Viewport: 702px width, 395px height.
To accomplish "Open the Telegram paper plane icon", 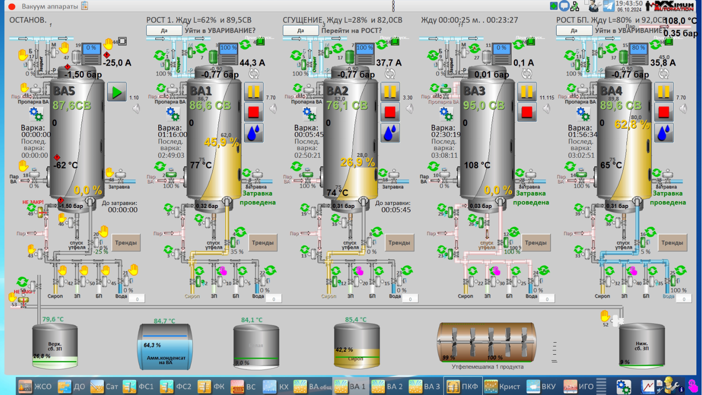I will click(608, 6).
